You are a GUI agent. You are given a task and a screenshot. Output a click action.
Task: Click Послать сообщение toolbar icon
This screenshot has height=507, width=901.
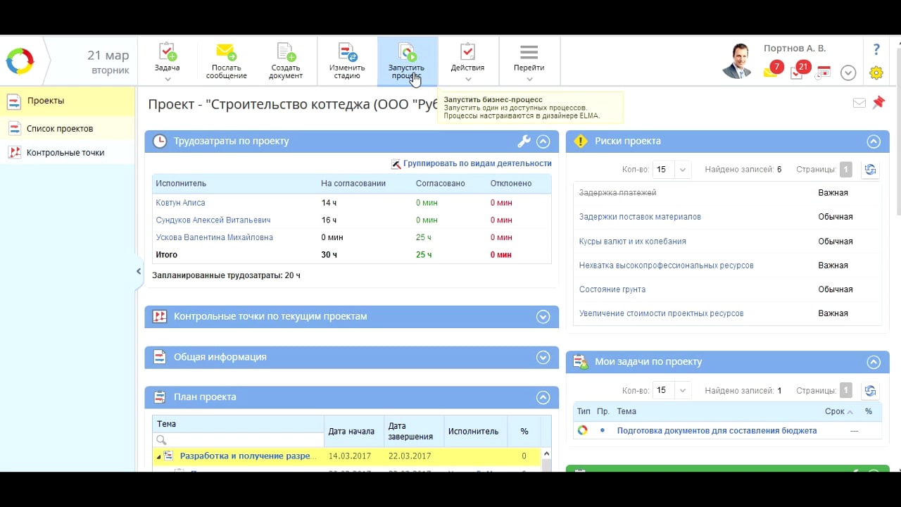(x=226, y=61)
